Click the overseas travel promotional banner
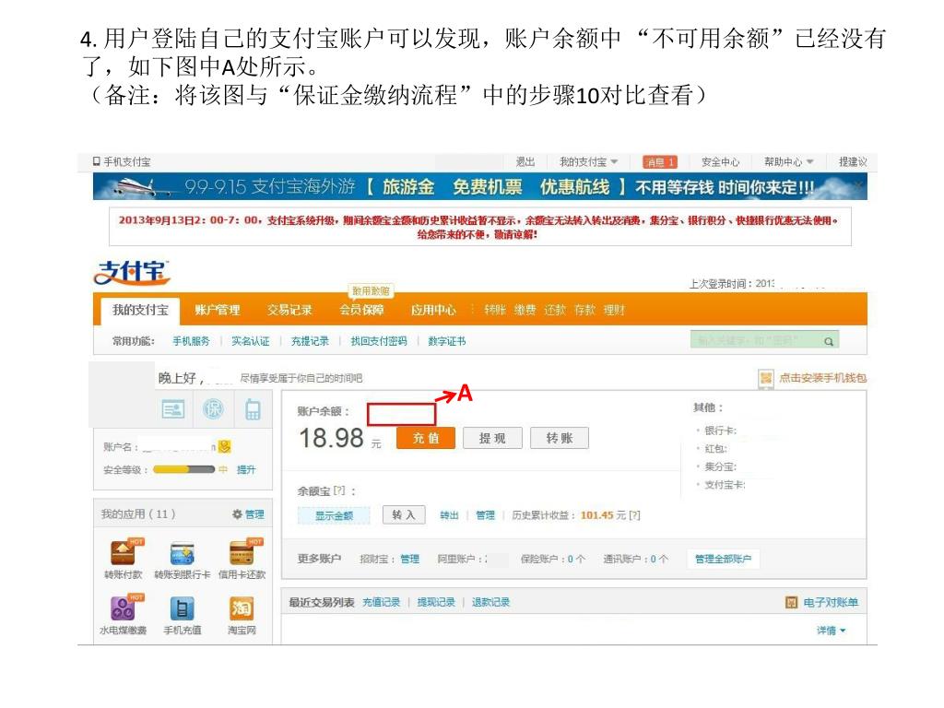Viewport: 944px width, 708px height. 479,186
